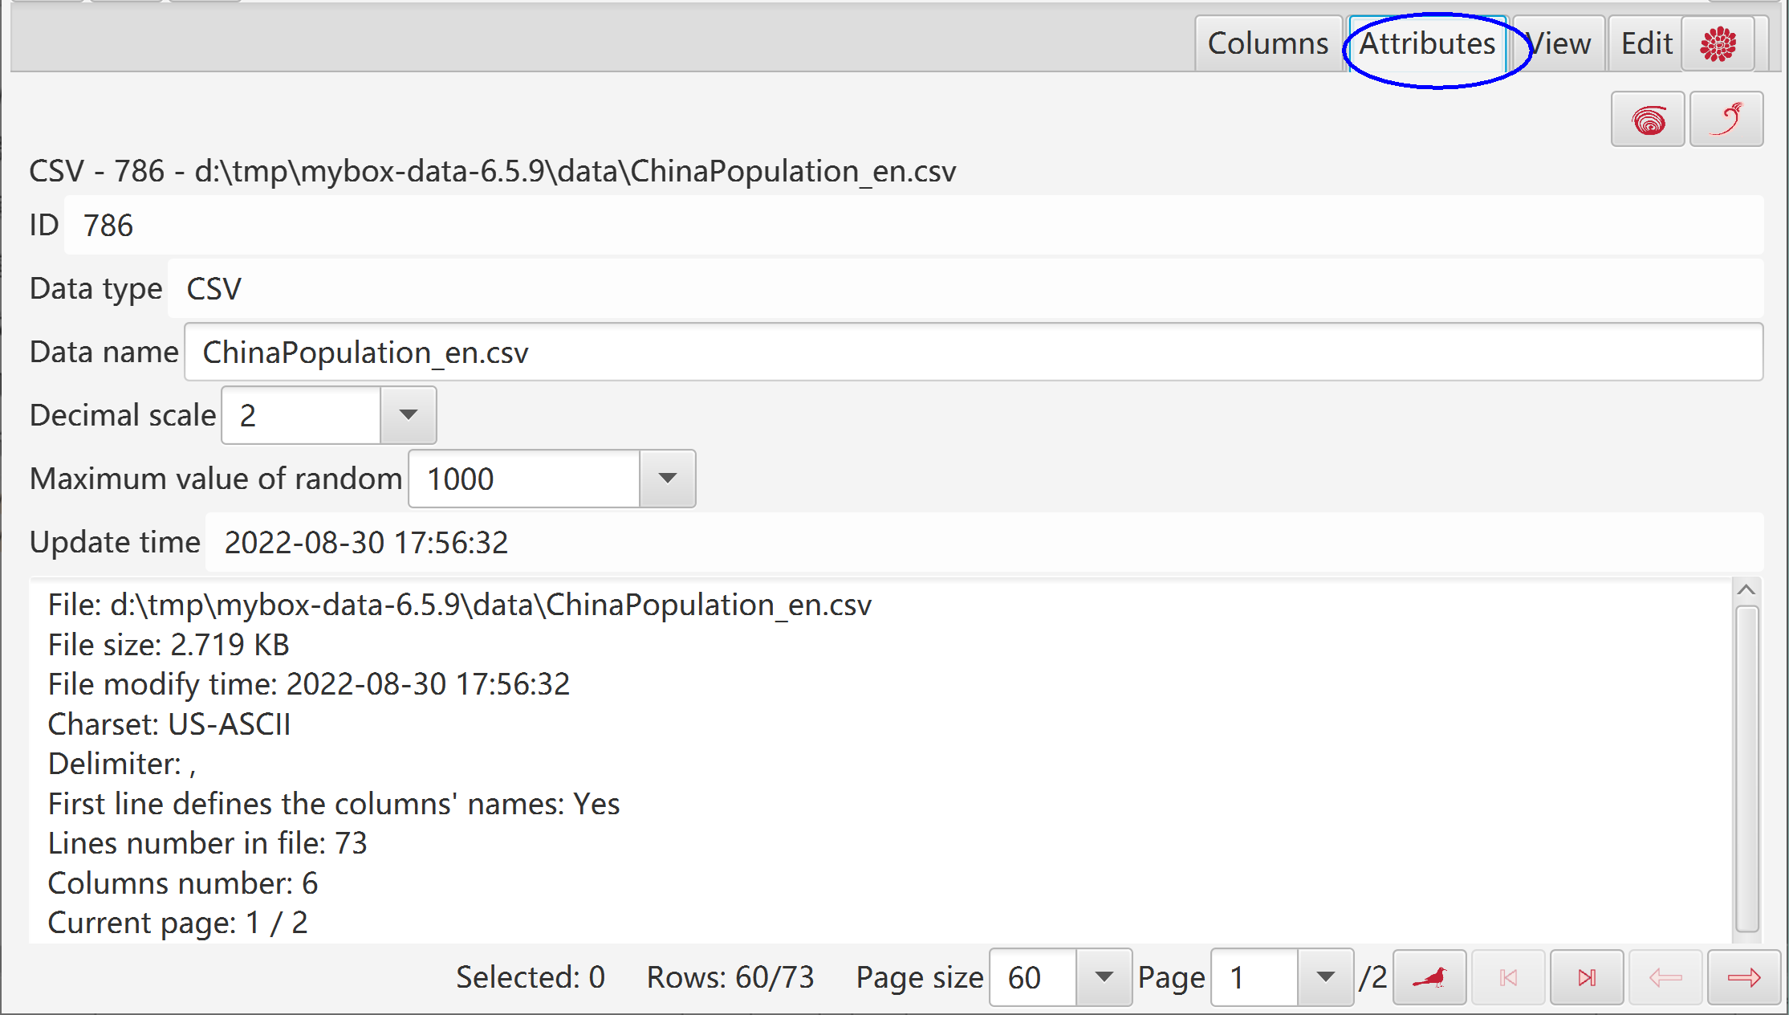1789x1015 pixels.
Task: Click the Update time value field
Action: click(984, 543)
